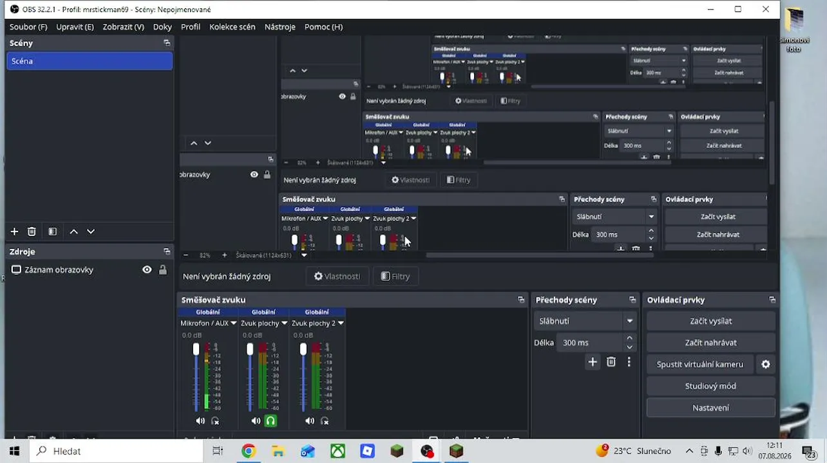
Task: Expand Mikrofon / AUX channel options arrow
Action: (234, 323)
